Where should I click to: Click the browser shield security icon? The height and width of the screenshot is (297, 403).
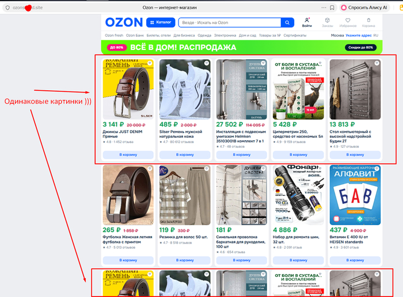tap(7, 7)
